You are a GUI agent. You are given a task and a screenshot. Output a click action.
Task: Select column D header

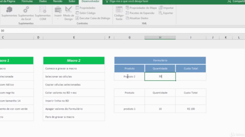pos(38,37)
